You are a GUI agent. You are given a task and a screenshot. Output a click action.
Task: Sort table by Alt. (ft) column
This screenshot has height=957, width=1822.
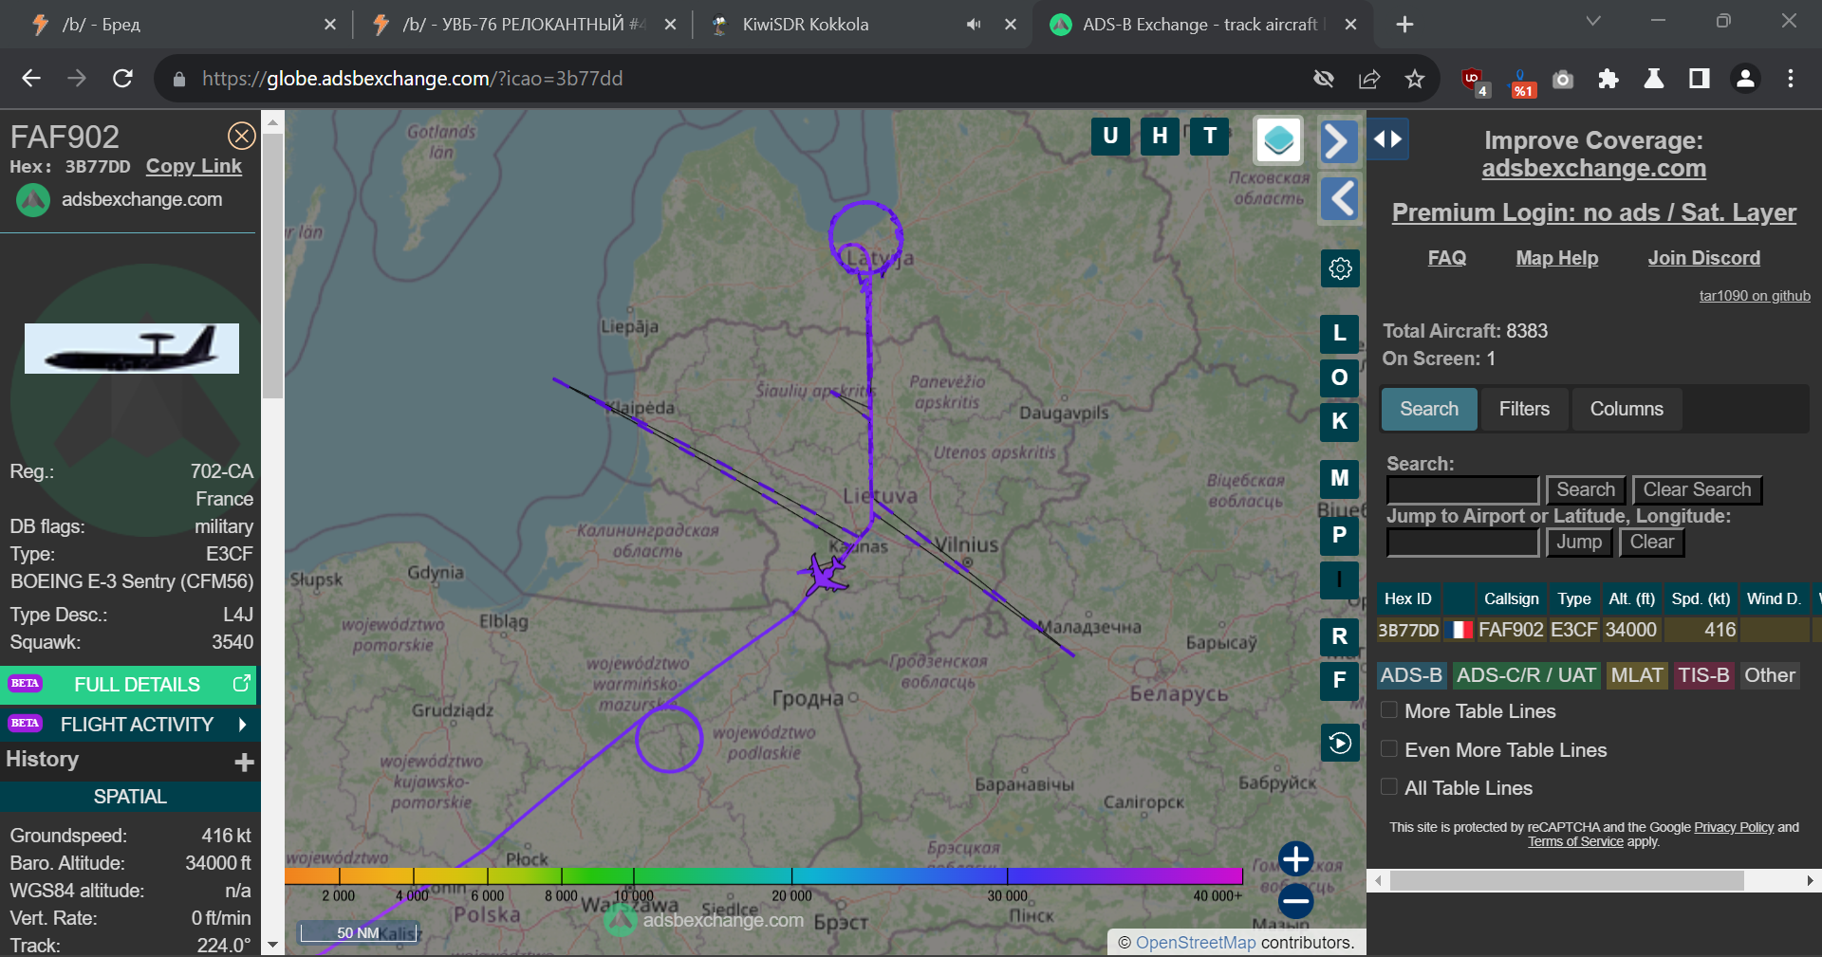click(1632, 598)
